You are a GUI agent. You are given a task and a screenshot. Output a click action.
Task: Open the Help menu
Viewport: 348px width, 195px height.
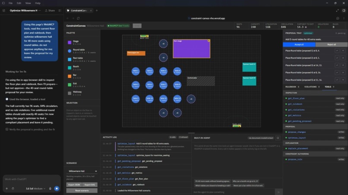pyautogui.click(x=38, y=3)
